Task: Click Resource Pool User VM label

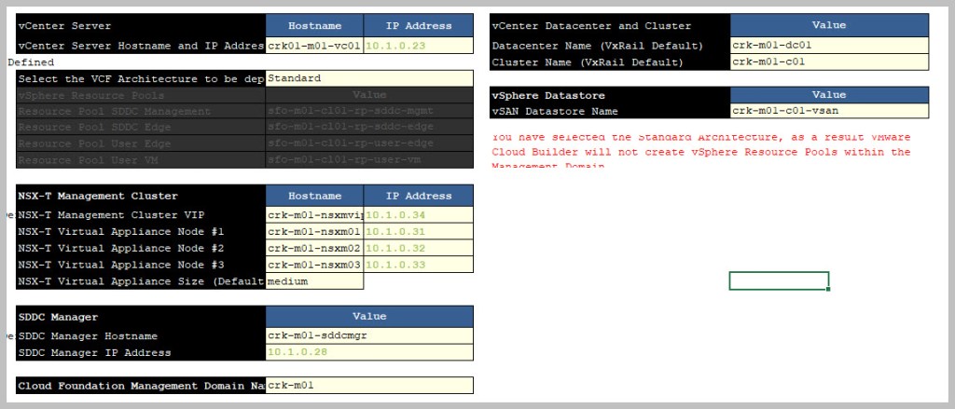Action: (x=141, y=160)
